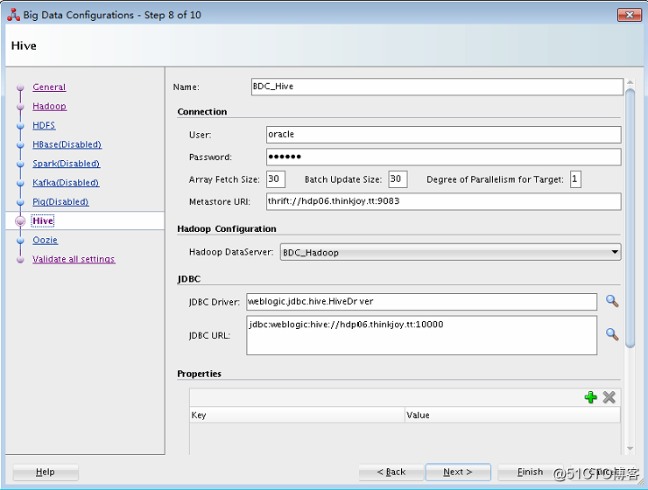
Task: Click the General step circle marker
Action: [20, 87]
